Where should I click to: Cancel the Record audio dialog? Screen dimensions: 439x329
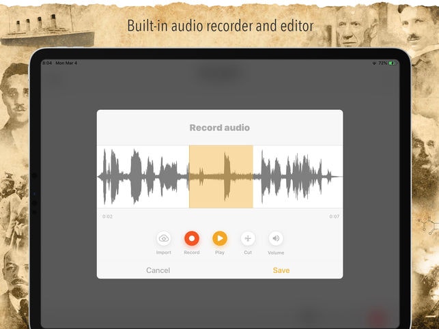(x=158, y=270)
